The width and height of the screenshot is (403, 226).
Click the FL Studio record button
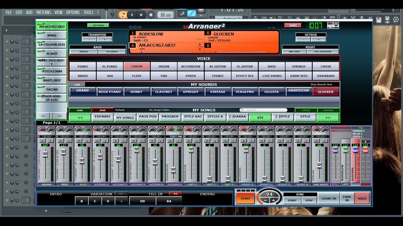pyautogui.click(x=151, y=14)
